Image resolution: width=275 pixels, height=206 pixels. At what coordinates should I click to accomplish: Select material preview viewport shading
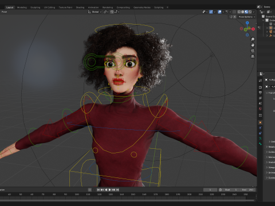pos(246,12)
